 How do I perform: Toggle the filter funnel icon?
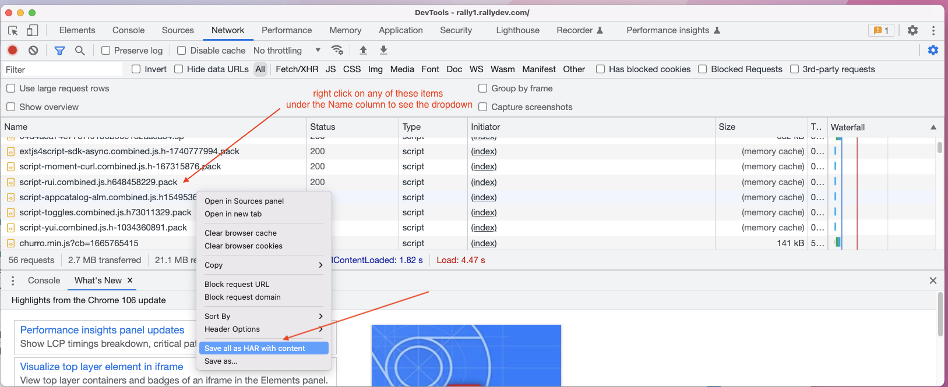coord(59,51)
